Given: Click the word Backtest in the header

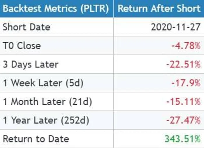Looking at the screenshot, I should click(20, 8).
